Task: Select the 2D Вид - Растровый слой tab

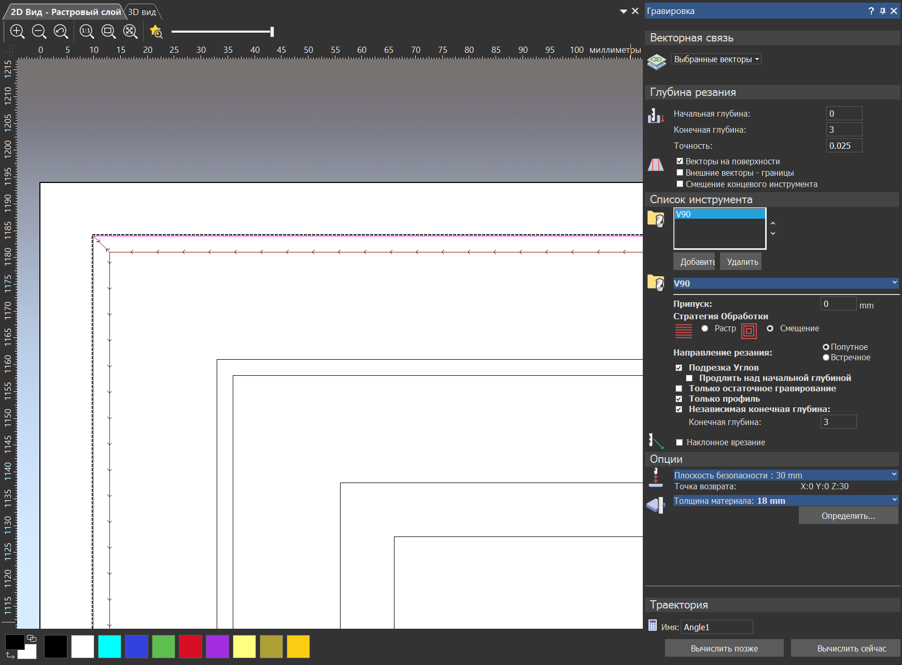Action: [x=65, y=12]
